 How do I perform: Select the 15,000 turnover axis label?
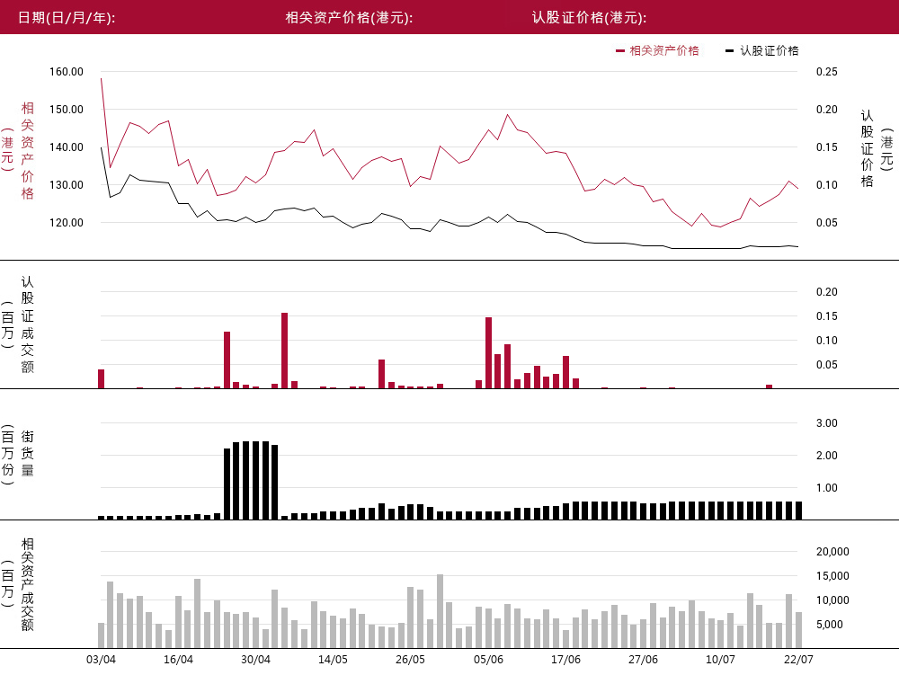832,576
